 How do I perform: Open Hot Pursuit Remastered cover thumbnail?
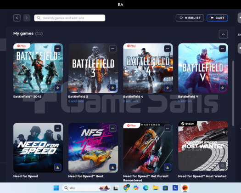click(x=148, y=148)
